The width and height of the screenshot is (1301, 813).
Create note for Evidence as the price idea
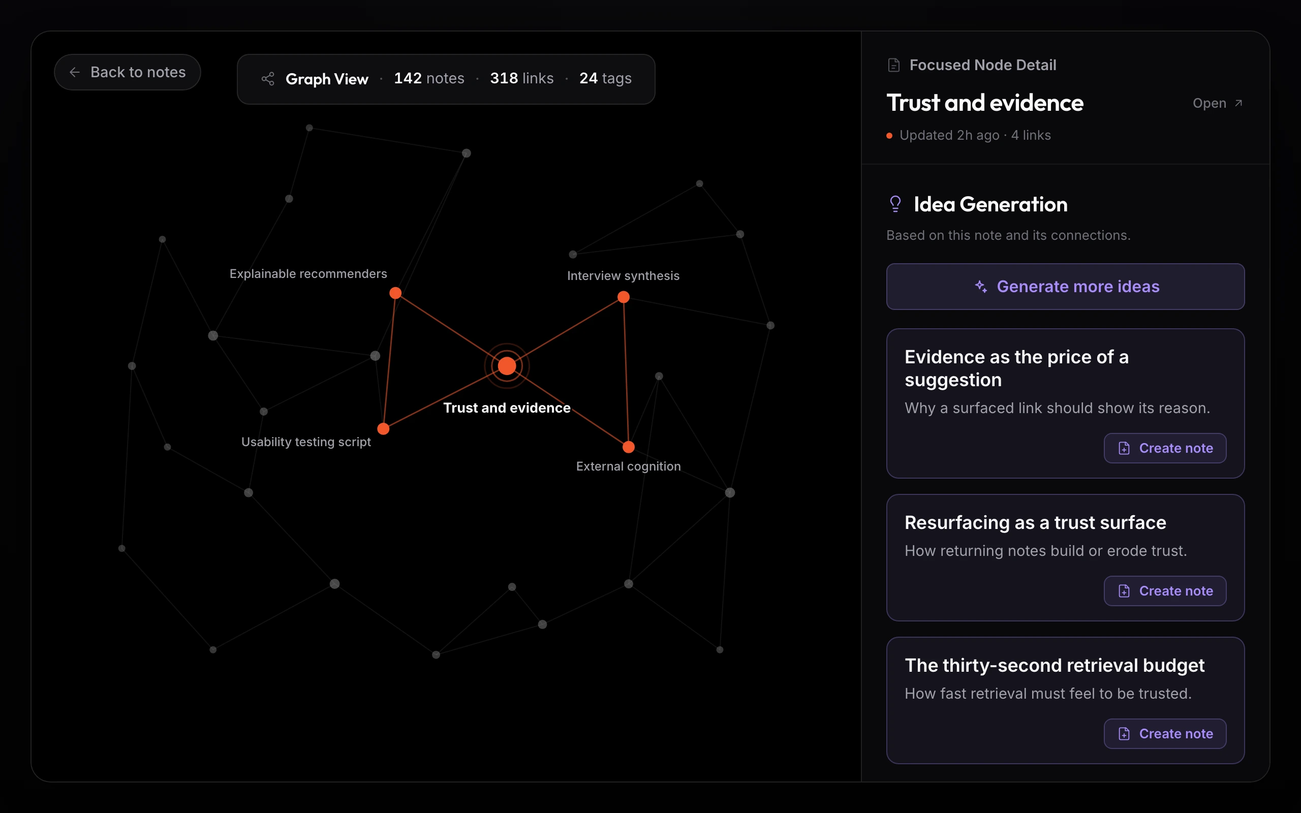coord(1165,448)
